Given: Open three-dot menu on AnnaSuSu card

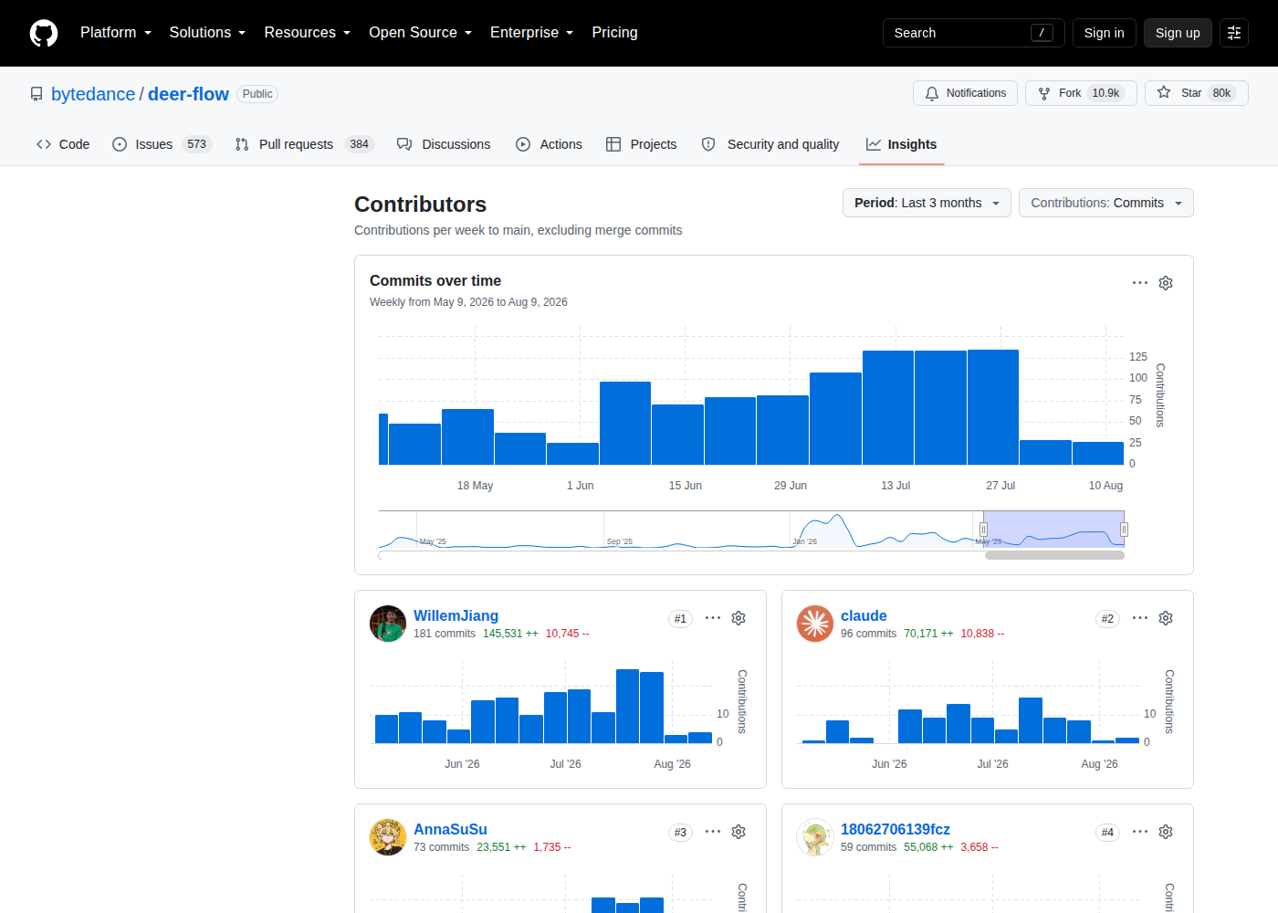Looking at the screenshot, I should 713,832.
